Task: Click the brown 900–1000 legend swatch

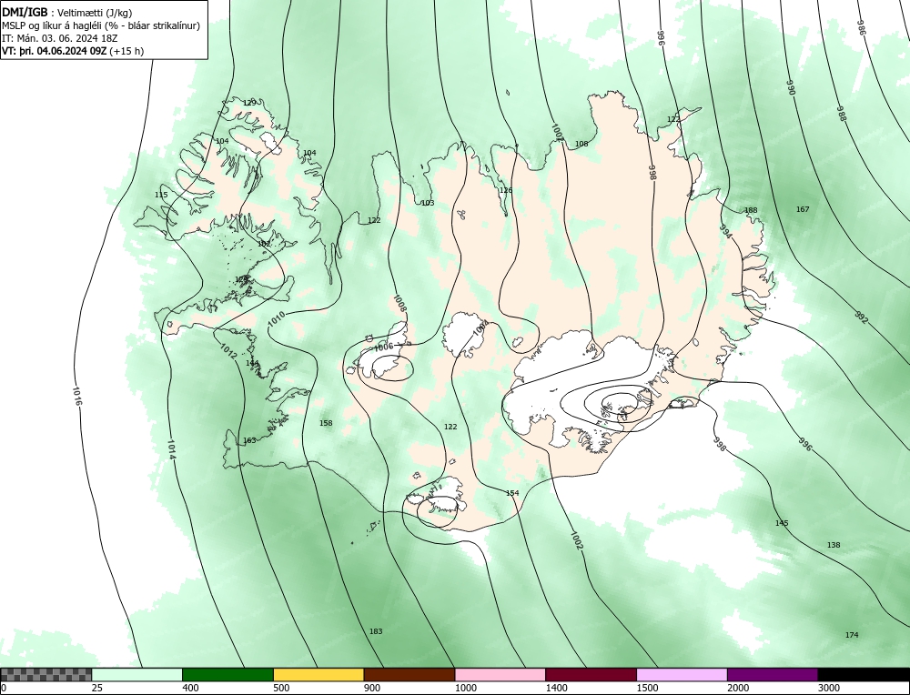Action: pos(409,675)
